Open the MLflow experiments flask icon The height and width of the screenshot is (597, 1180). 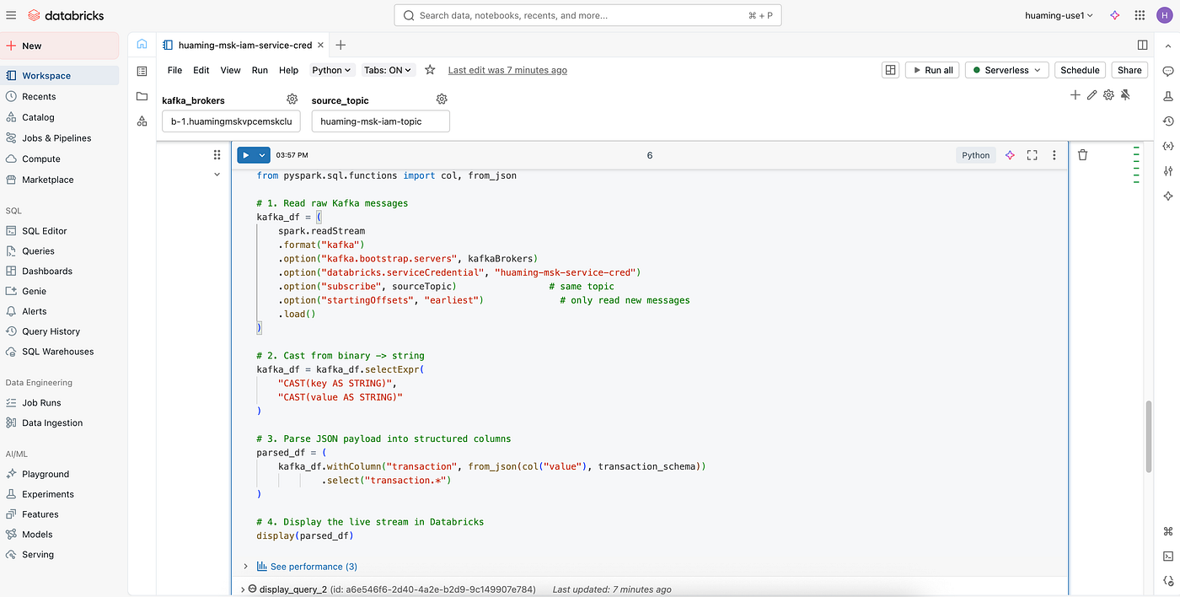point(1168,96)
